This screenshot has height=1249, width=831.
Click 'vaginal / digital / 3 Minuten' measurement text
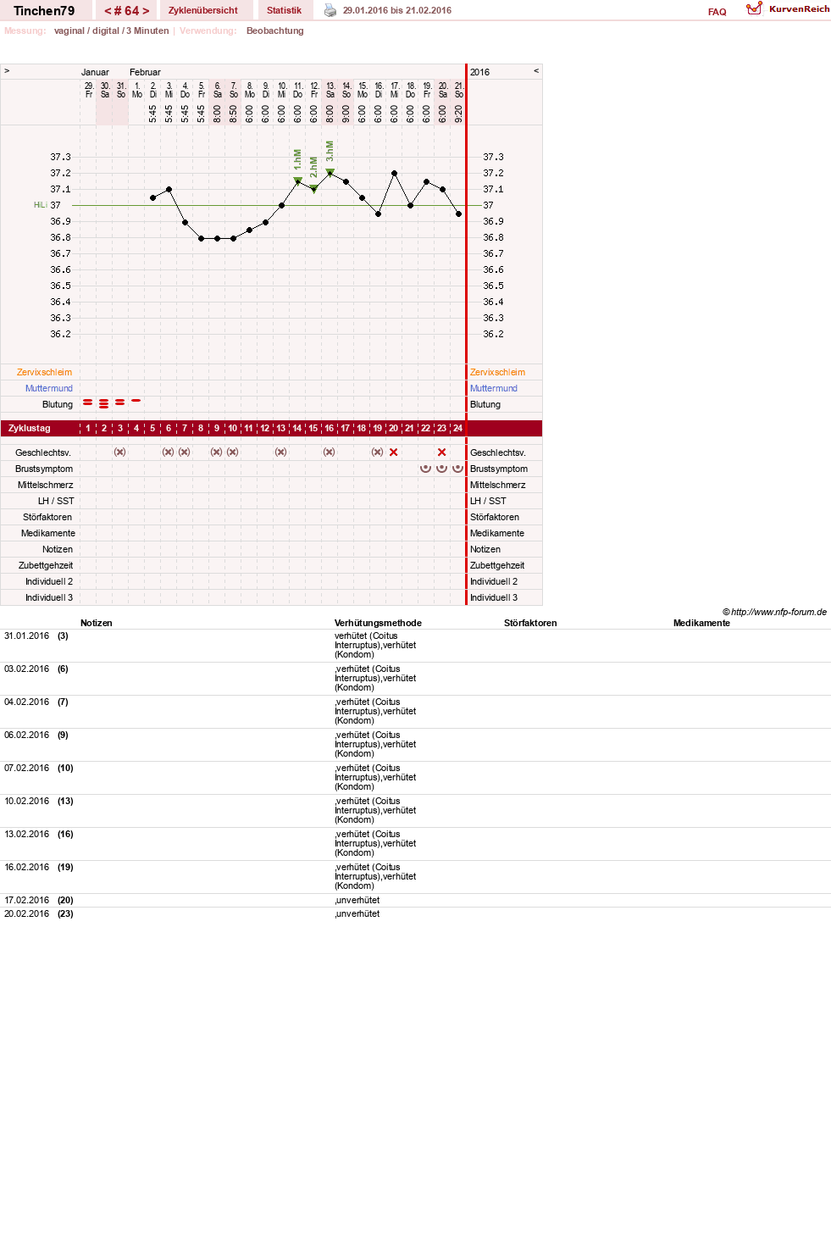tap(112, 31)
